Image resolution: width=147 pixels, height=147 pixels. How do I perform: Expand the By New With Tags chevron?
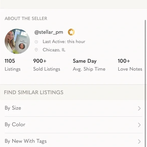[x=139, y=141]
